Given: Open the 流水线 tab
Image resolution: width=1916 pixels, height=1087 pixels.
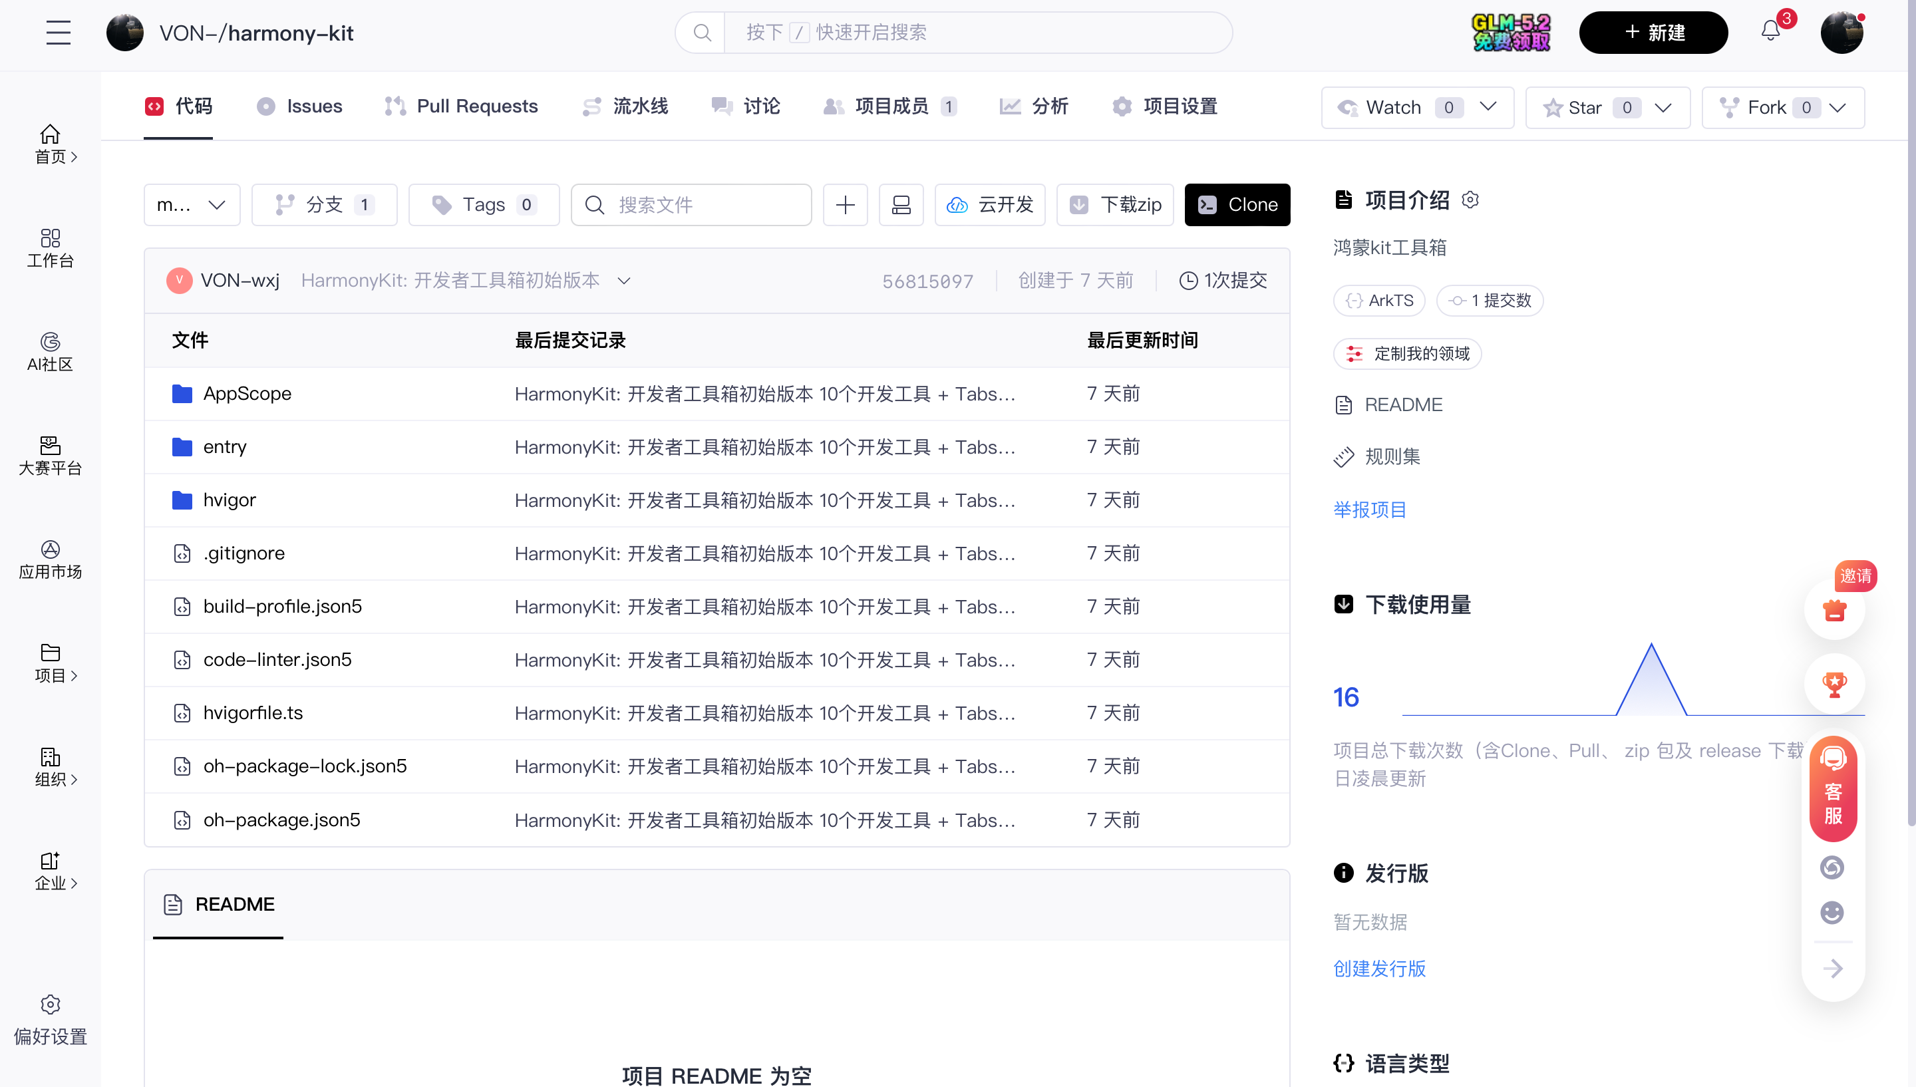Looking at the screenshot, I should tap(625, 106).
